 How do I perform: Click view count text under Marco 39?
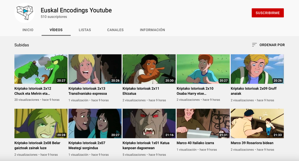242,150
